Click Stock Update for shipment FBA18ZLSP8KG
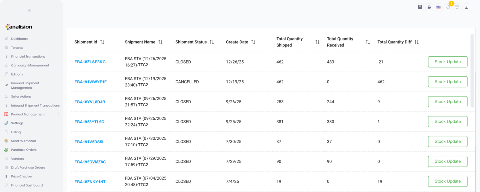 447,62
